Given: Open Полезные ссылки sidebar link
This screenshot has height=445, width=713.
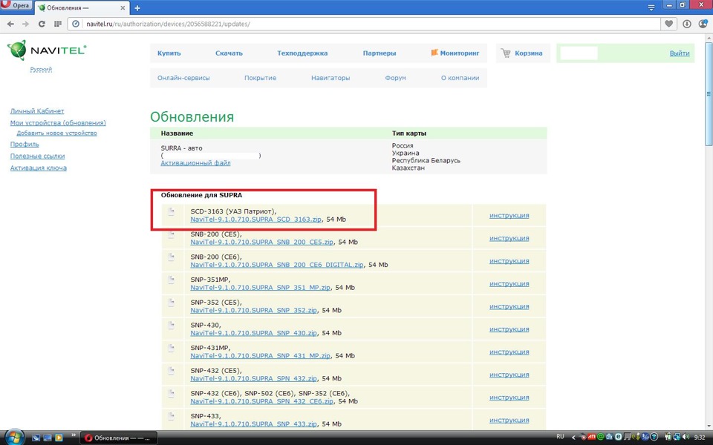Looking at the screenshot, I should click(x=37, y=156).
